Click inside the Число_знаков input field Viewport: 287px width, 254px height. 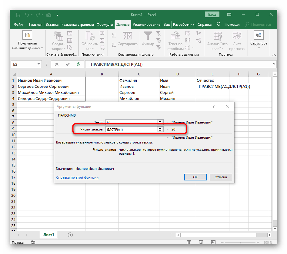(130, 130)
